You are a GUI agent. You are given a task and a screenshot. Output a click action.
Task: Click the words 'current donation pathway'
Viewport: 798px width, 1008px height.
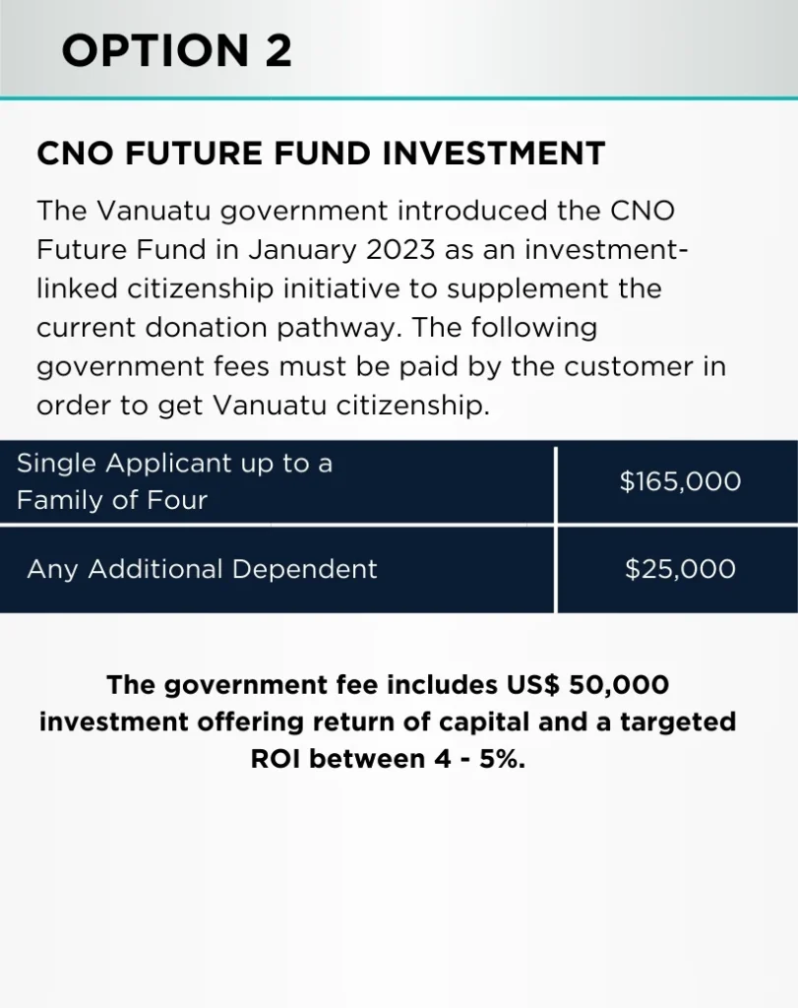[x=220, y=328]
